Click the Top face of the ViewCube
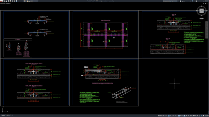Viewport: 209px width, 117px height. [201, 11]
